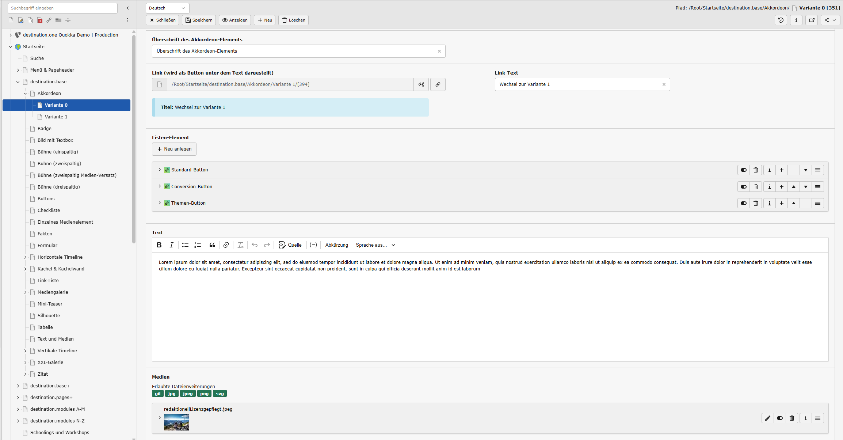Click the Link-Text input field
843x440 pixels.
[x=579, y=84]
